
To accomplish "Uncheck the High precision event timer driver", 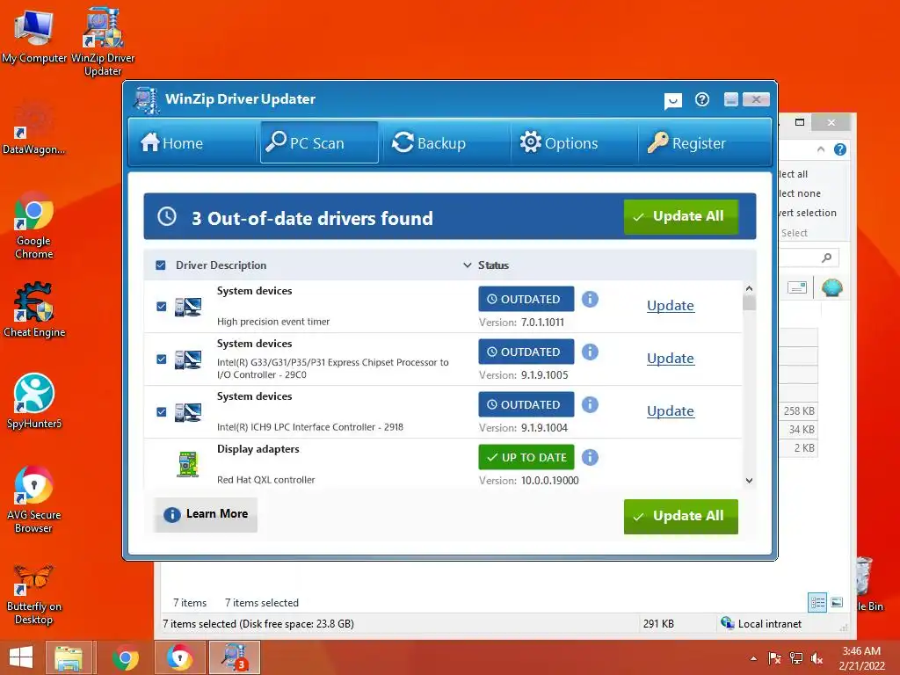I will click(x=162, y=307).
